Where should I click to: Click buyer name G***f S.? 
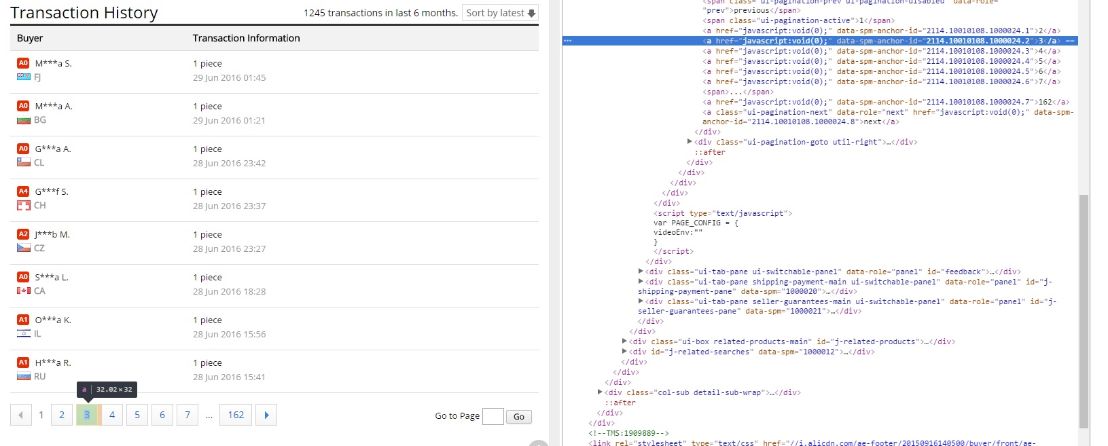(52, 191)
